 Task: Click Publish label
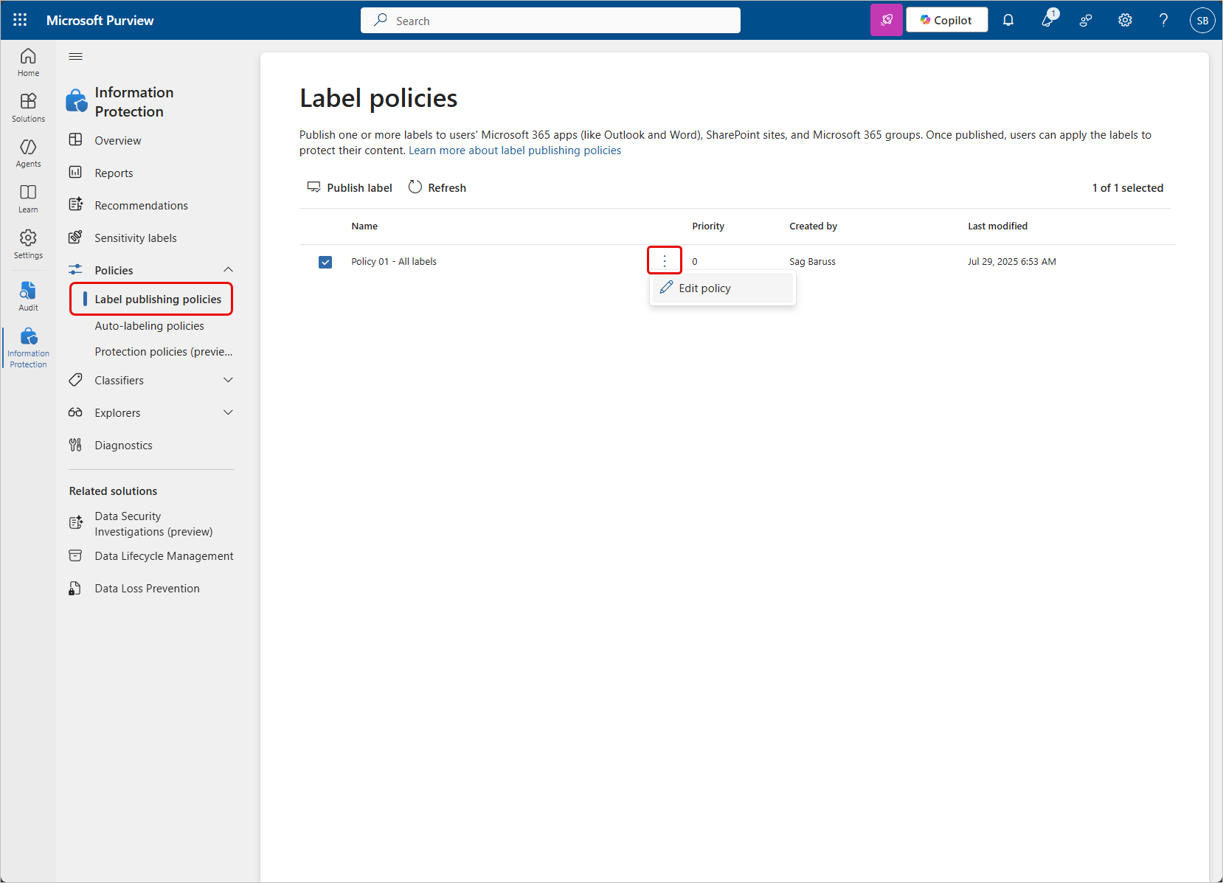click(x=350, y=187)
